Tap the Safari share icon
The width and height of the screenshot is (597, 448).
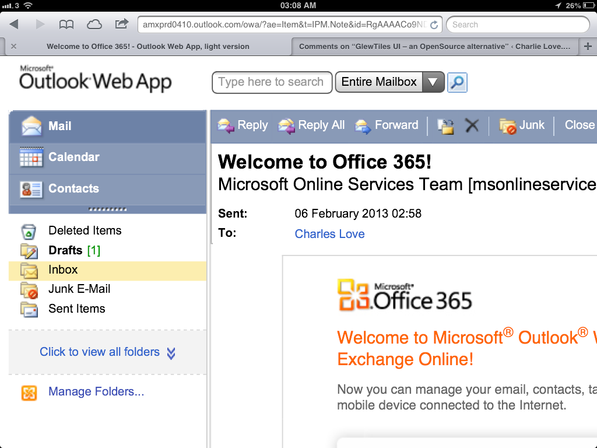point(122,24)
